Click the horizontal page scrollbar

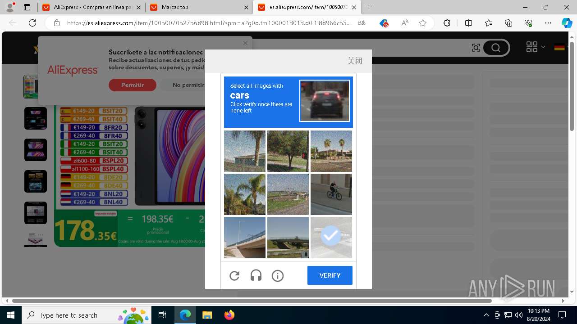252,301
